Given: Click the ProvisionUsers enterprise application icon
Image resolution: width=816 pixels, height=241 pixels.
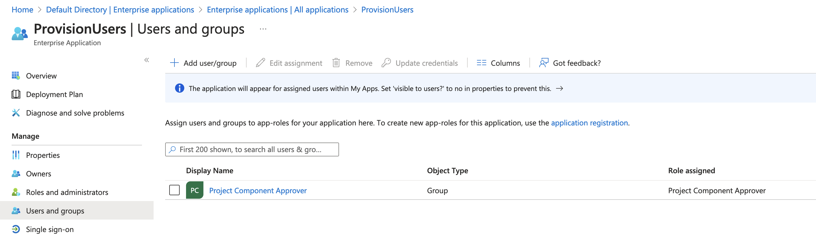Looking at the screenshot, I should (x=20, y=34).
